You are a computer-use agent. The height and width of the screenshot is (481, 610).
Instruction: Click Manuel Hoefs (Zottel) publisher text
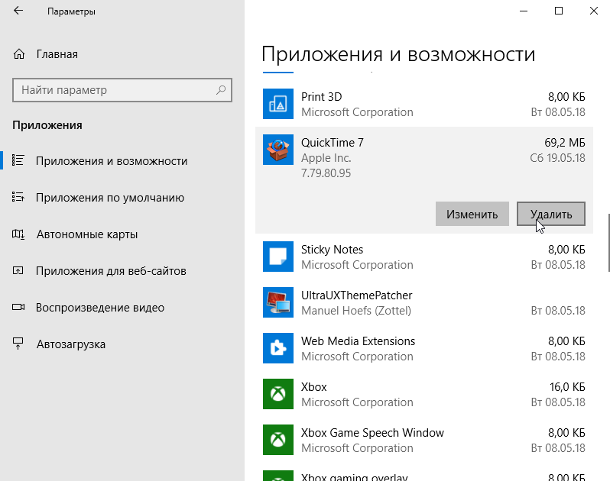[356, 311]
